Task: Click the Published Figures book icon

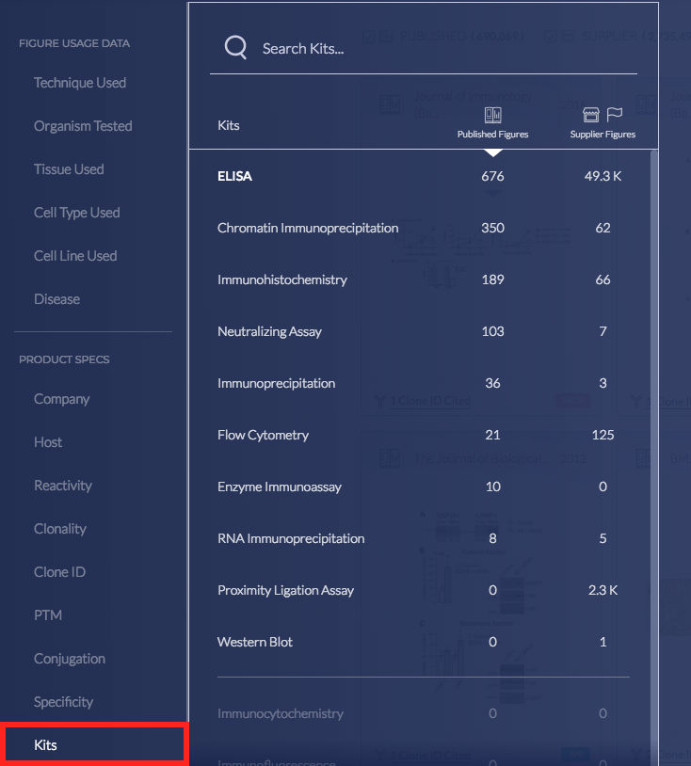Action: click(x=492, y=116)
